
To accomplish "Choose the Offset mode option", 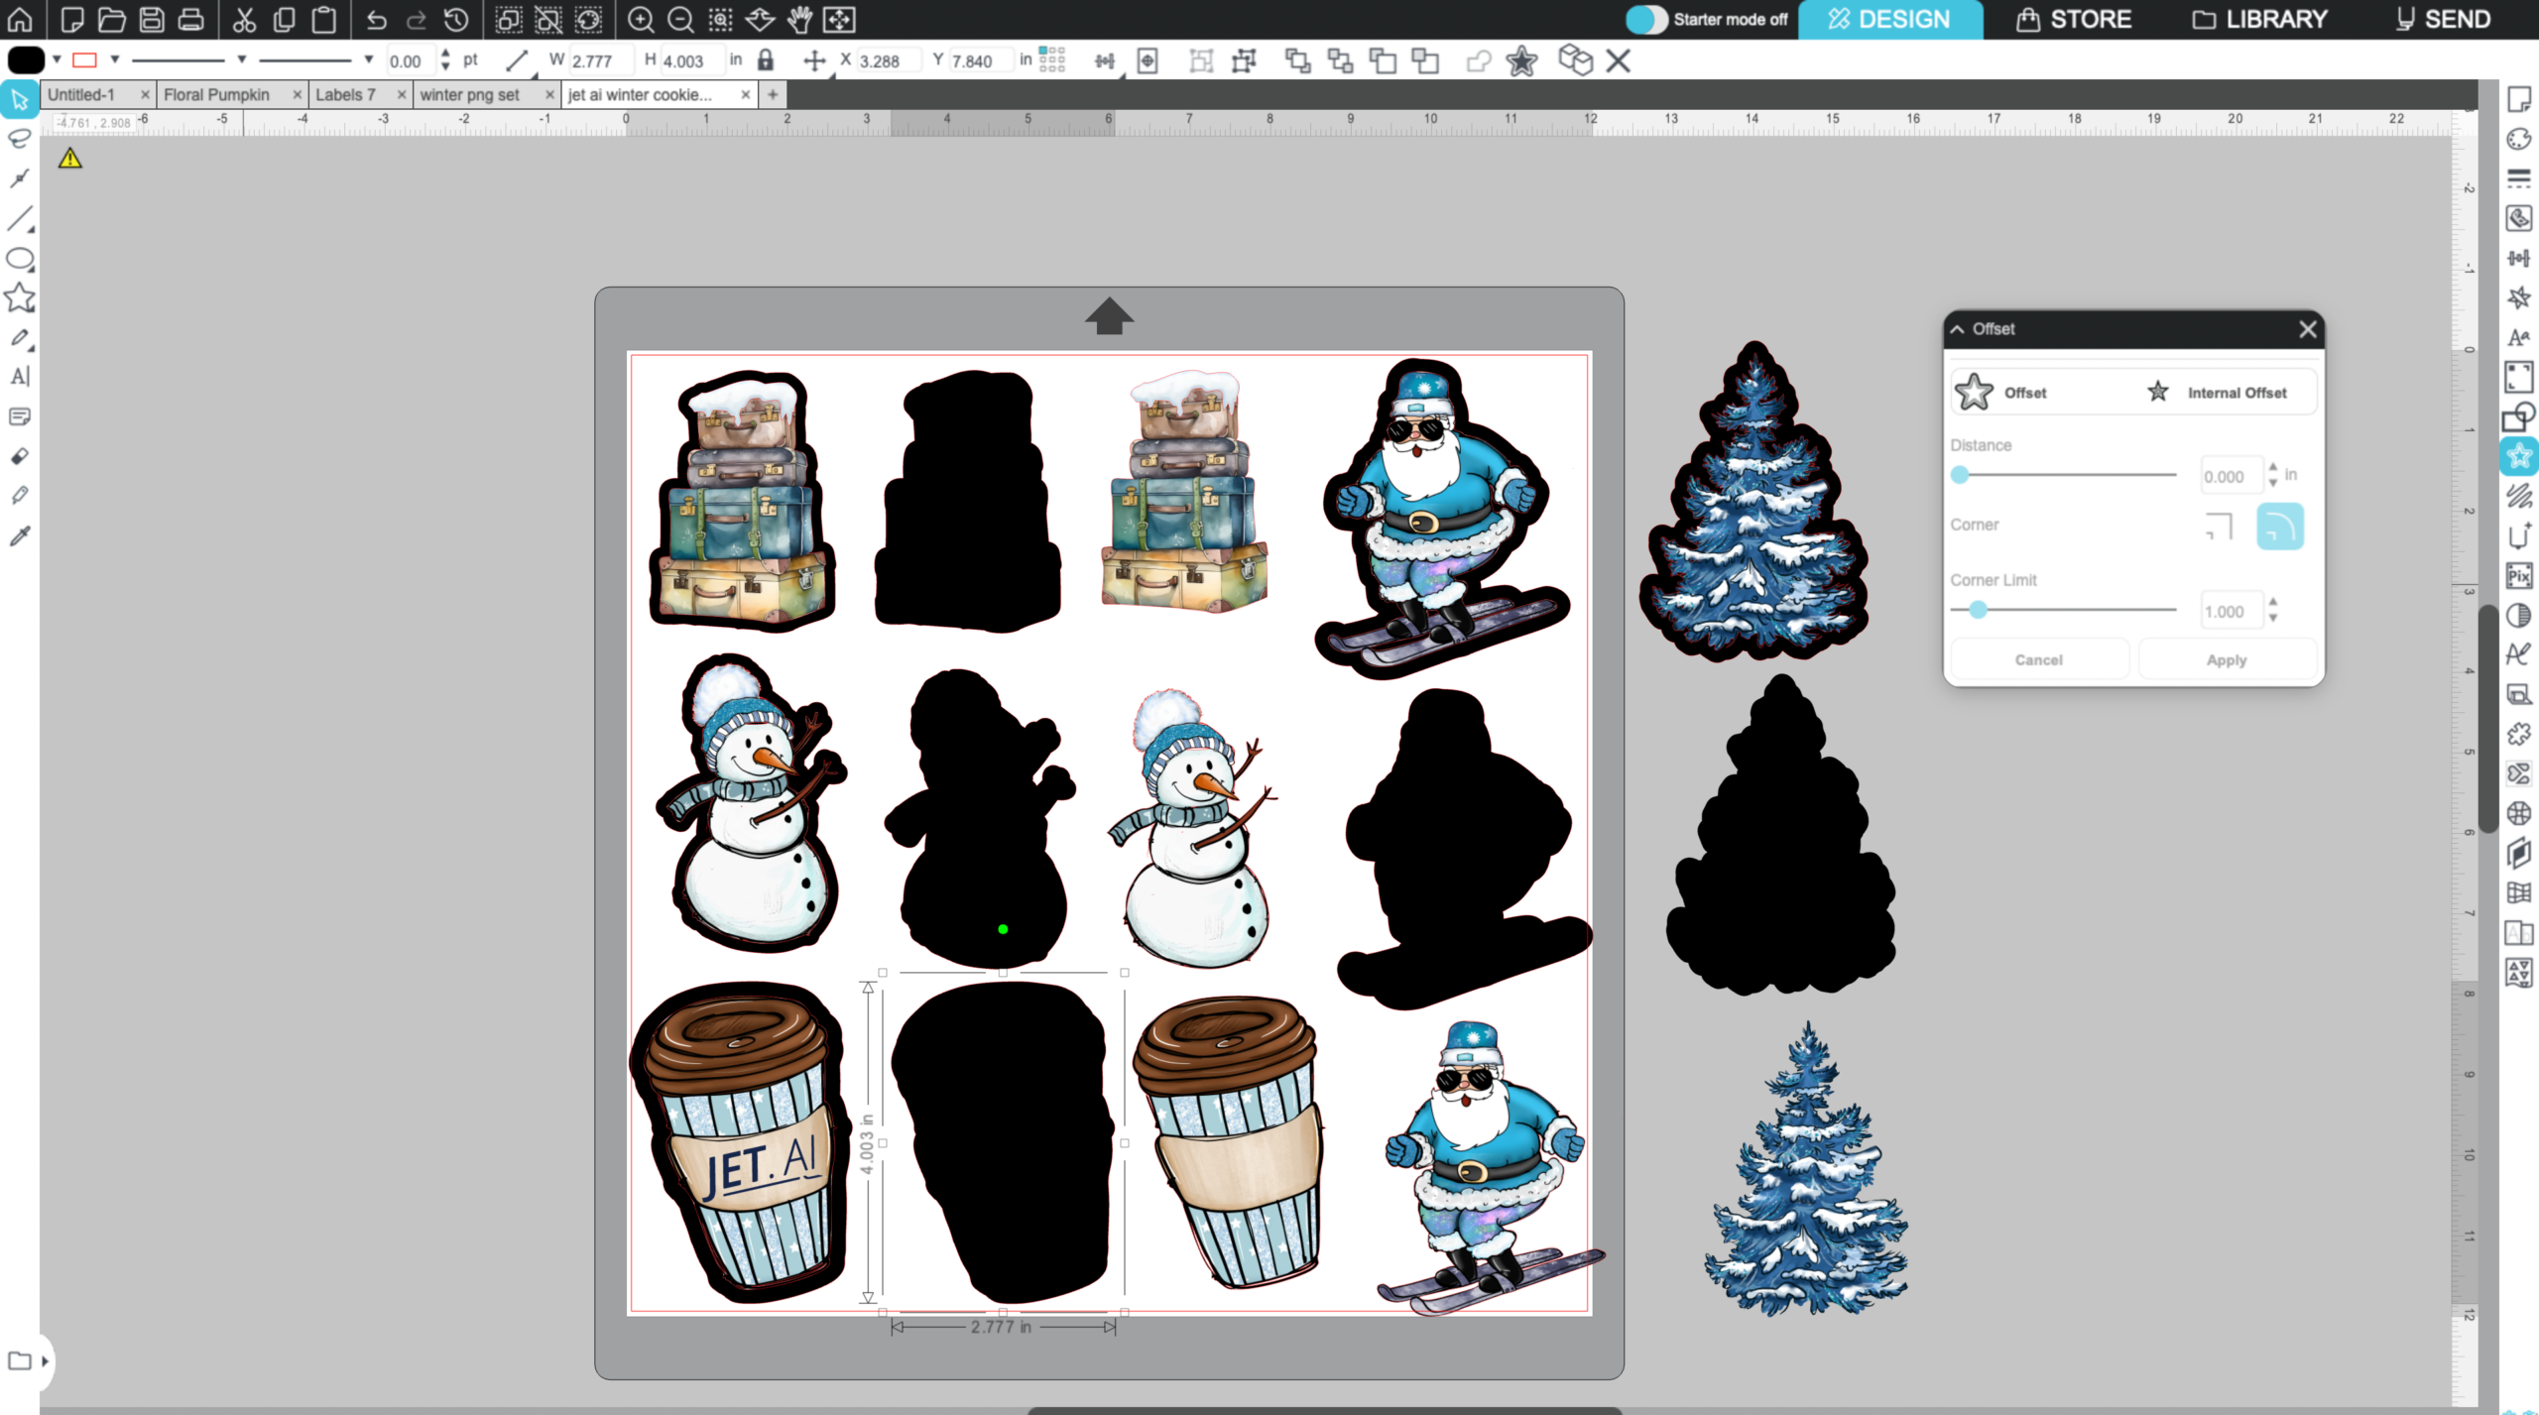I will pyautogui.click(x=2001, y=393).
